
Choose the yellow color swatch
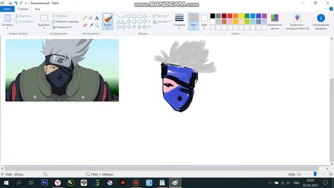tap(241, 16)
